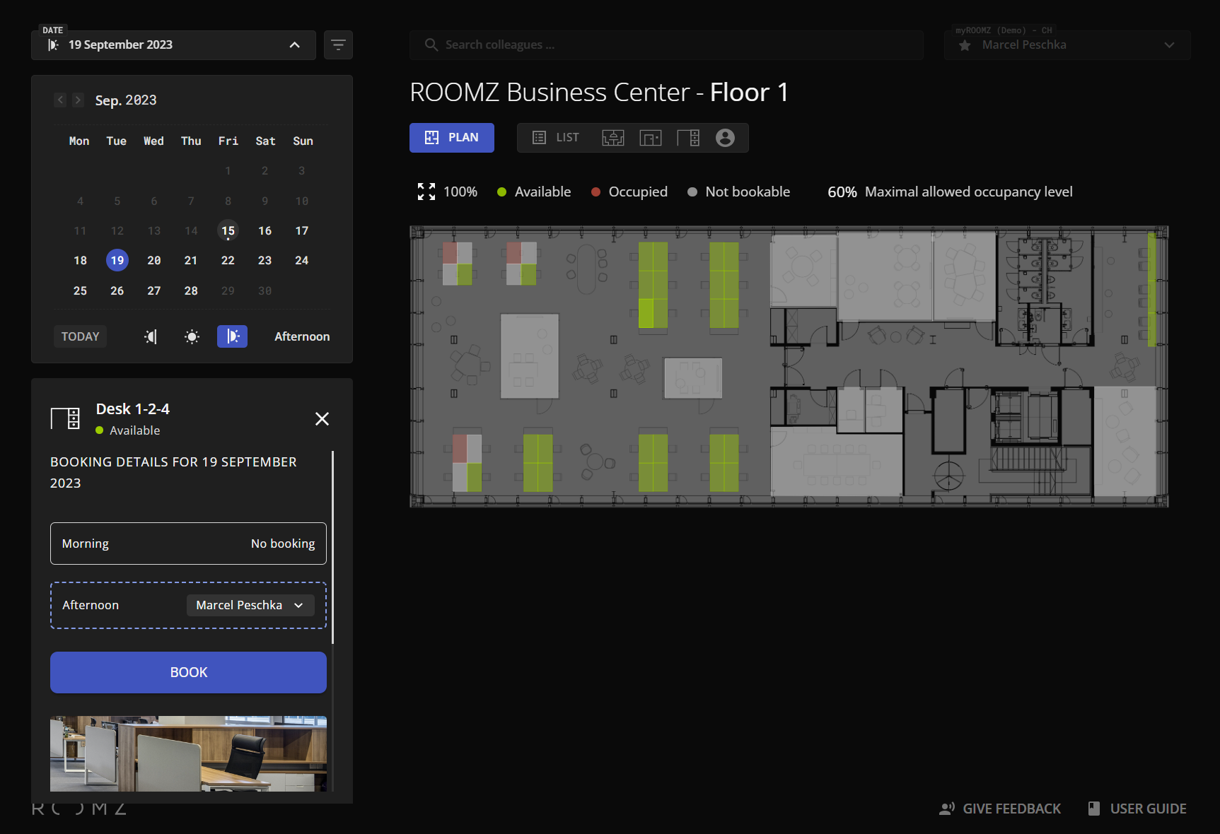This screenshot has height=834, width=1220.
Task: Go to the previous month in calendar
Action: [x=60, y=100]
